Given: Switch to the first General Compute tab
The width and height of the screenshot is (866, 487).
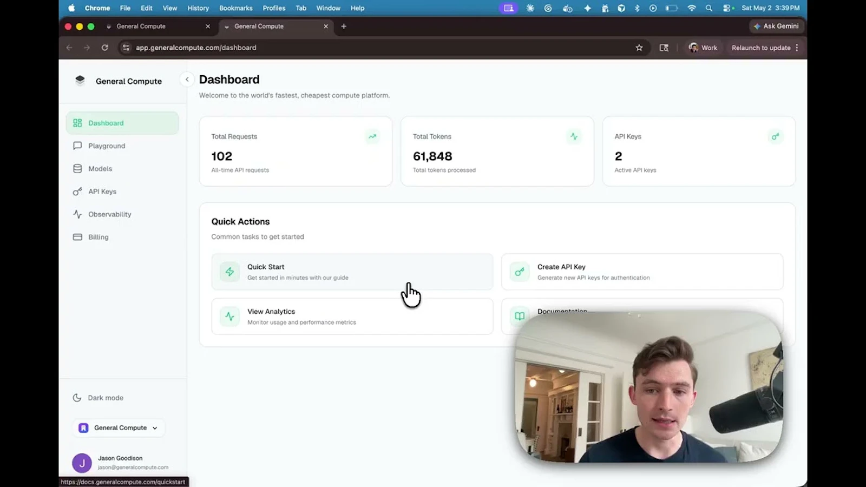Looking at the screenshot, I should pyautogui.click(x=157, y=26).
